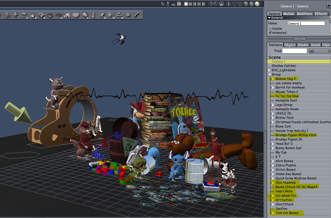Click the up-arrow circle view icon
The image size is (331, 218).
pyautogui.click(x=229, y=4)
